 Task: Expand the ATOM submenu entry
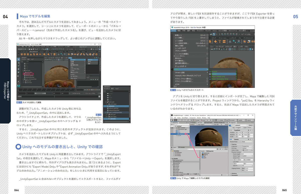[191, 84]
